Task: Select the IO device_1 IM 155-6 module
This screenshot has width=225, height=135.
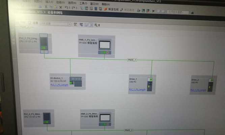Action: [x=67, y=81]
